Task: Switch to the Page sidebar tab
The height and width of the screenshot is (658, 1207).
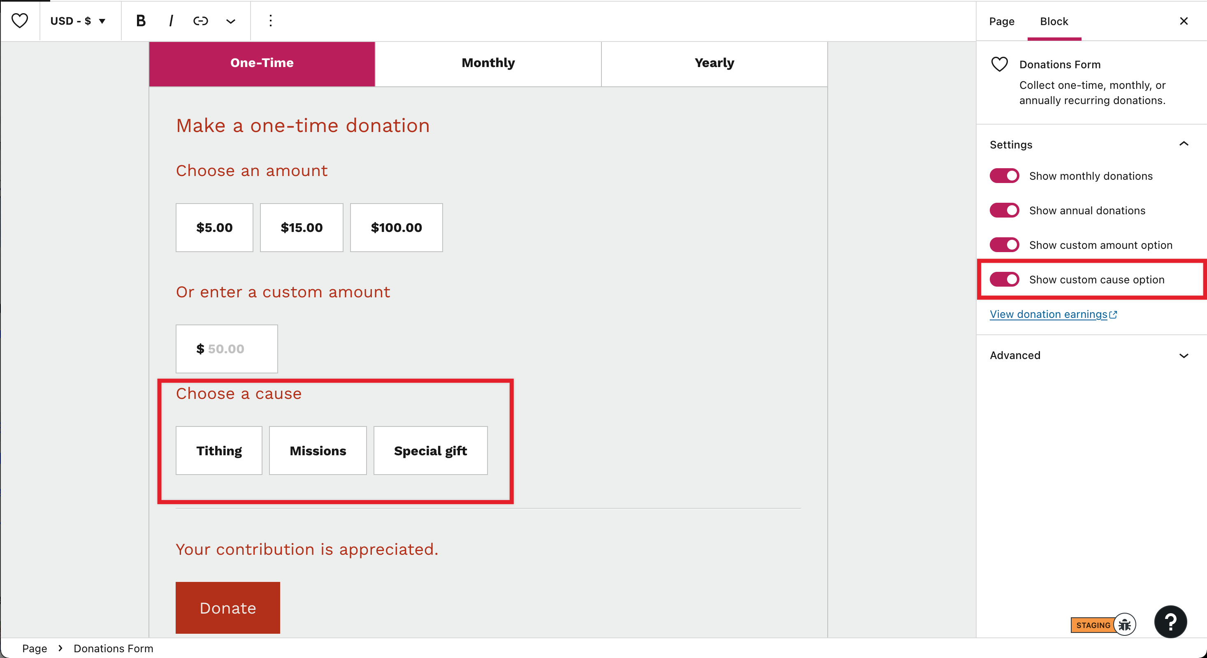Action: click(1002, 21)
